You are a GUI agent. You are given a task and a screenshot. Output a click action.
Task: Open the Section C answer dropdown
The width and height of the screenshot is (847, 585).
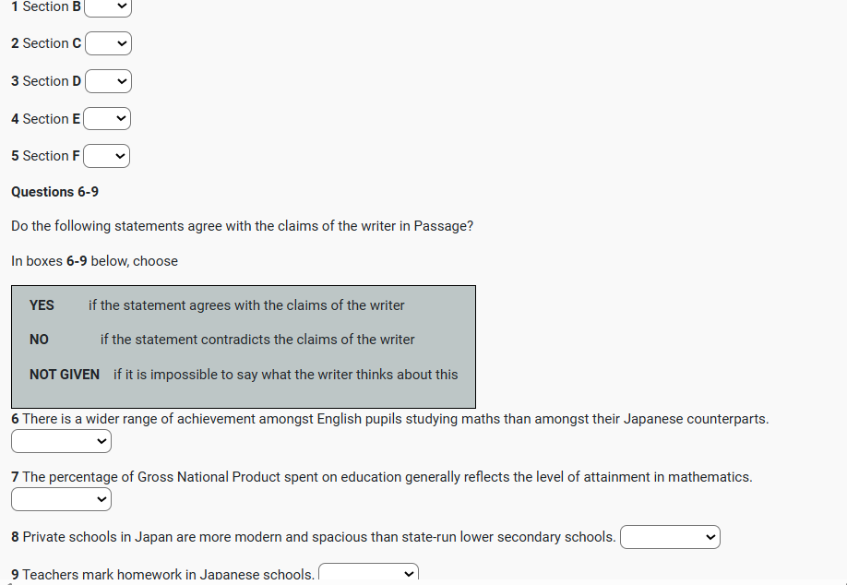pos(109,43)
